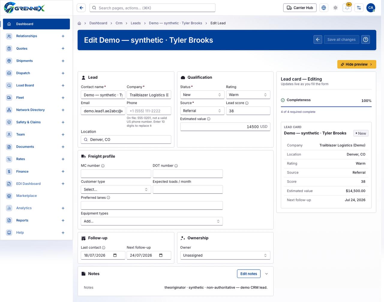
Task: Click the info icon beside MC number
Action: pyautogui.click(x=103, y=166)
